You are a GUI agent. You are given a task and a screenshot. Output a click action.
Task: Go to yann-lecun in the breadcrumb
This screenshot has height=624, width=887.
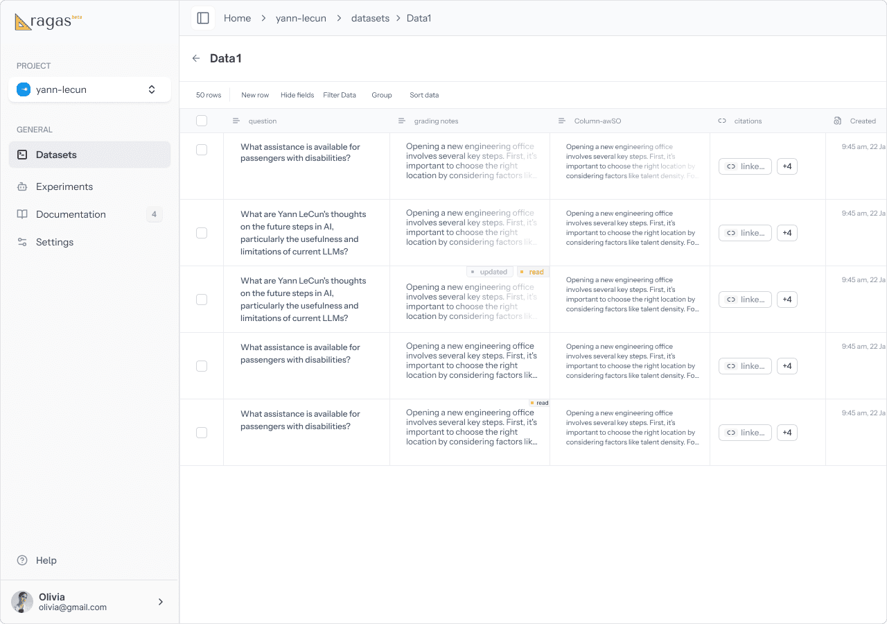click(x=301, y=18)
